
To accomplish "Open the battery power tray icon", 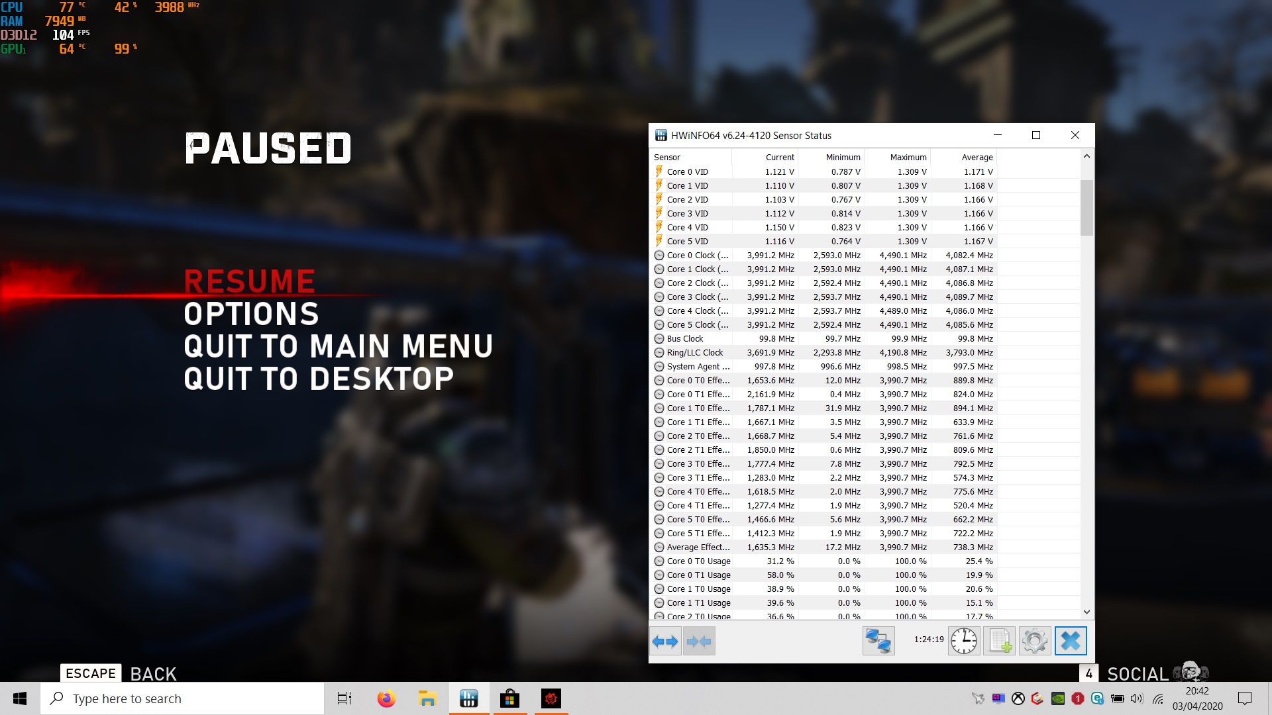I will (x=1118, y=698).
